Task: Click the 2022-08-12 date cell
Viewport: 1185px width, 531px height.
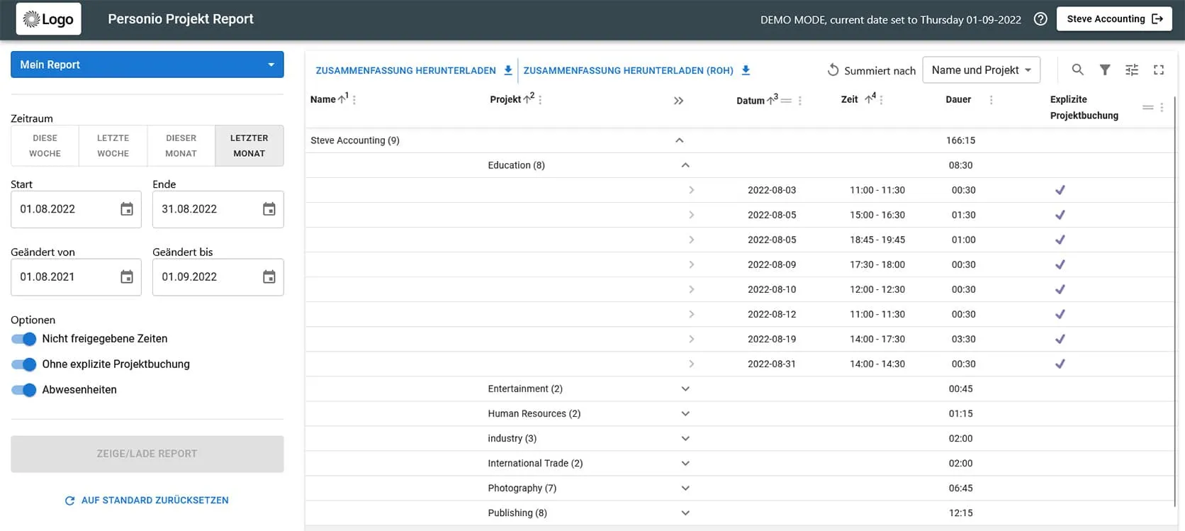Action: point(772,314)
